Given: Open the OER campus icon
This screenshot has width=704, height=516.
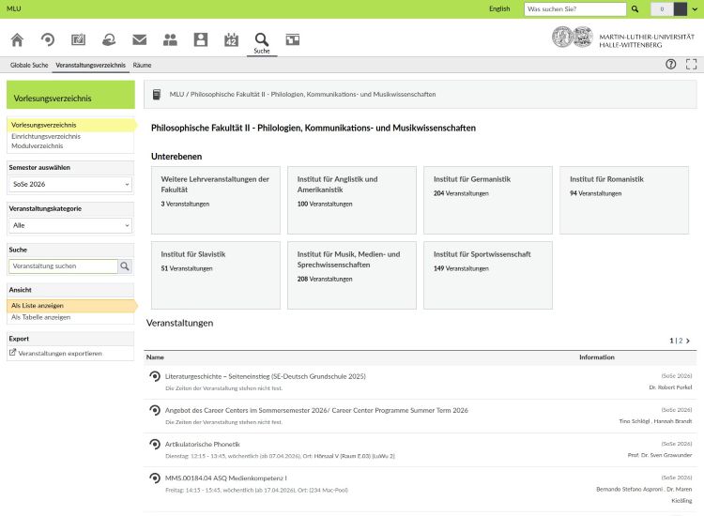Looking at the screenshot, I should tap(109, 40).
